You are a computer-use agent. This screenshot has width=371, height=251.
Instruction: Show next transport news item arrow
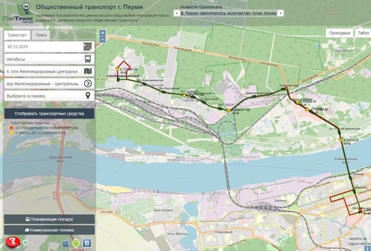click(280, 13)
